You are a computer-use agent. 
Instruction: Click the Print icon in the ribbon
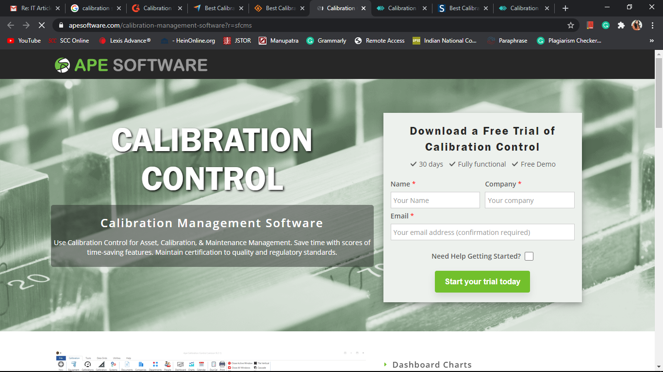[x=221, y=364]
